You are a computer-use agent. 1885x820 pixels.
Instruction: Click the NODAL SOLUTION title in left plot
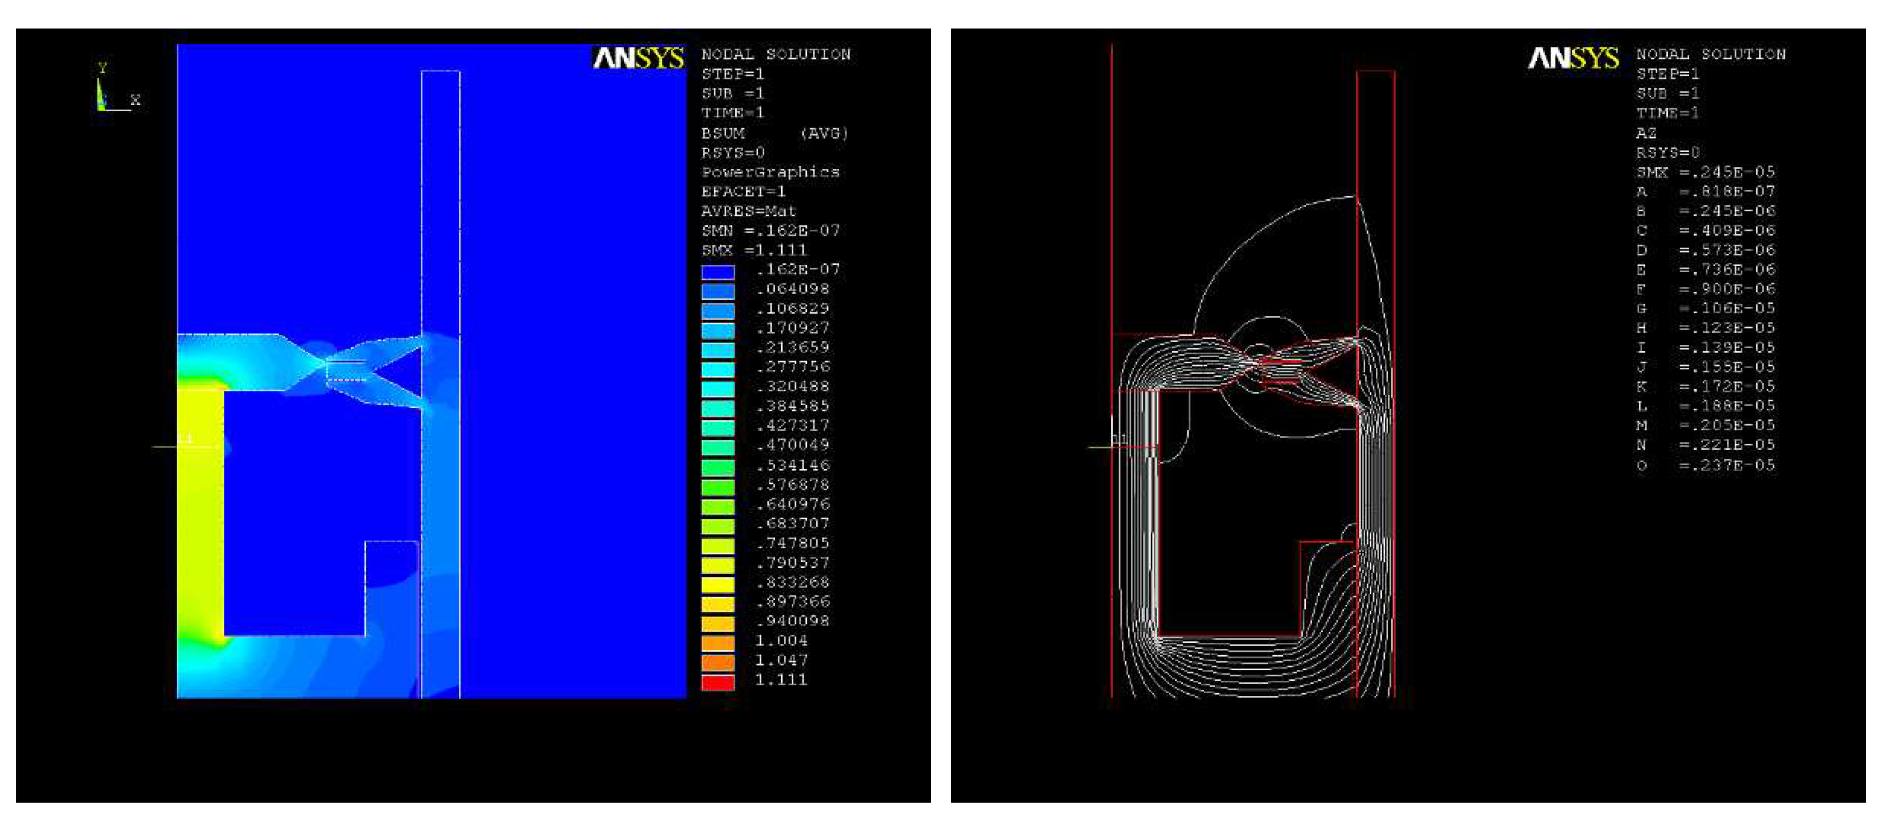coord(775,54)
